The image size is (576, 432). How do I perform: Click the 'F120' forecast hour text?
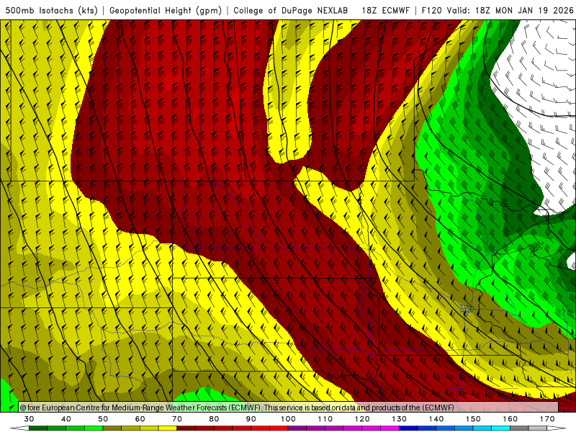pyautogui.click(x=431, y=11)
